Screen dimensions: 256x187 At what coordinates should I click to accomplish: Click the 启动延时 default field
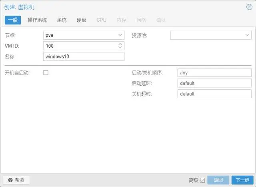click(x=214, y=83)
